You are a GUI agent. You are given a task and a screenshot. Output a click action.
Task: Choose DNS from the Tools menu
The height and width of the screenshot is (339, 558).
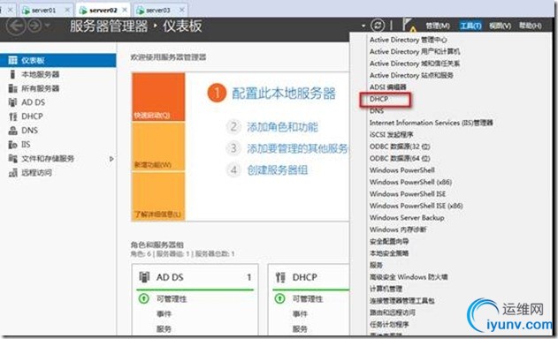[x=377, y=111]
